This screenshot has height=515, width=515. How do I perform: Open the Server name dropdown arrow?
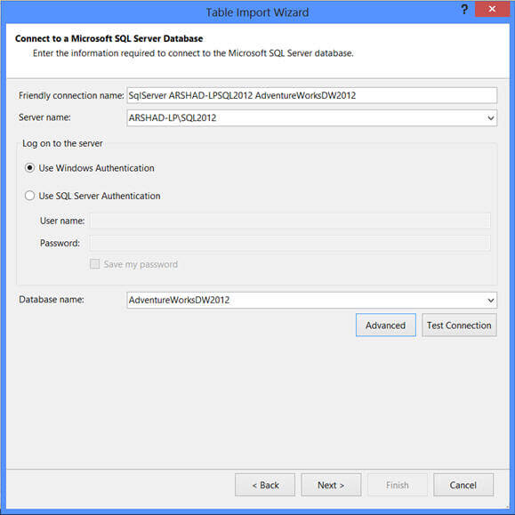(x=491, y=118)
